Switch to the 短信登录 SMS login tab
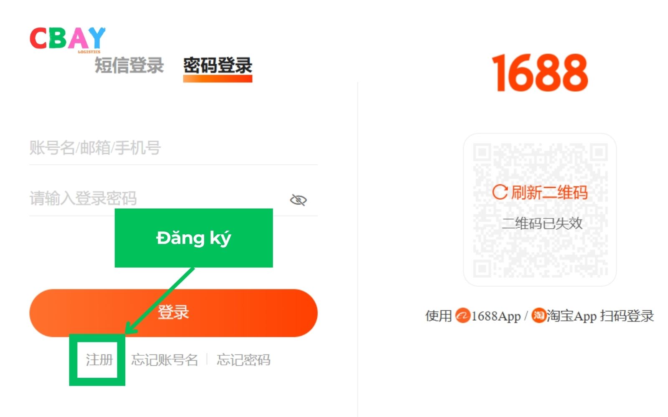668x417 pixels. 129,65
